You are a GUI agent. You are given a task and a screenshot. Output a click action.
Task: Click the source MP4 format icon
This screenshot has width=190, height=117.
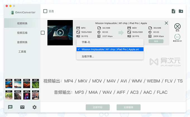[x=78, y=28]
